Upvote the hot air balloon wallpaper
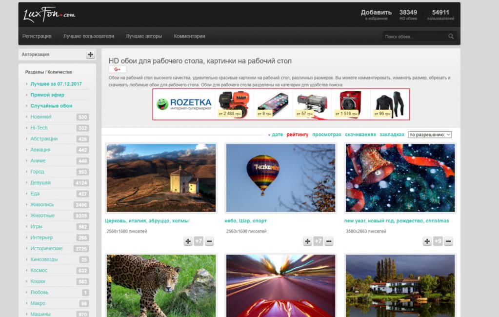499x317 pixels. pos(308,241)
